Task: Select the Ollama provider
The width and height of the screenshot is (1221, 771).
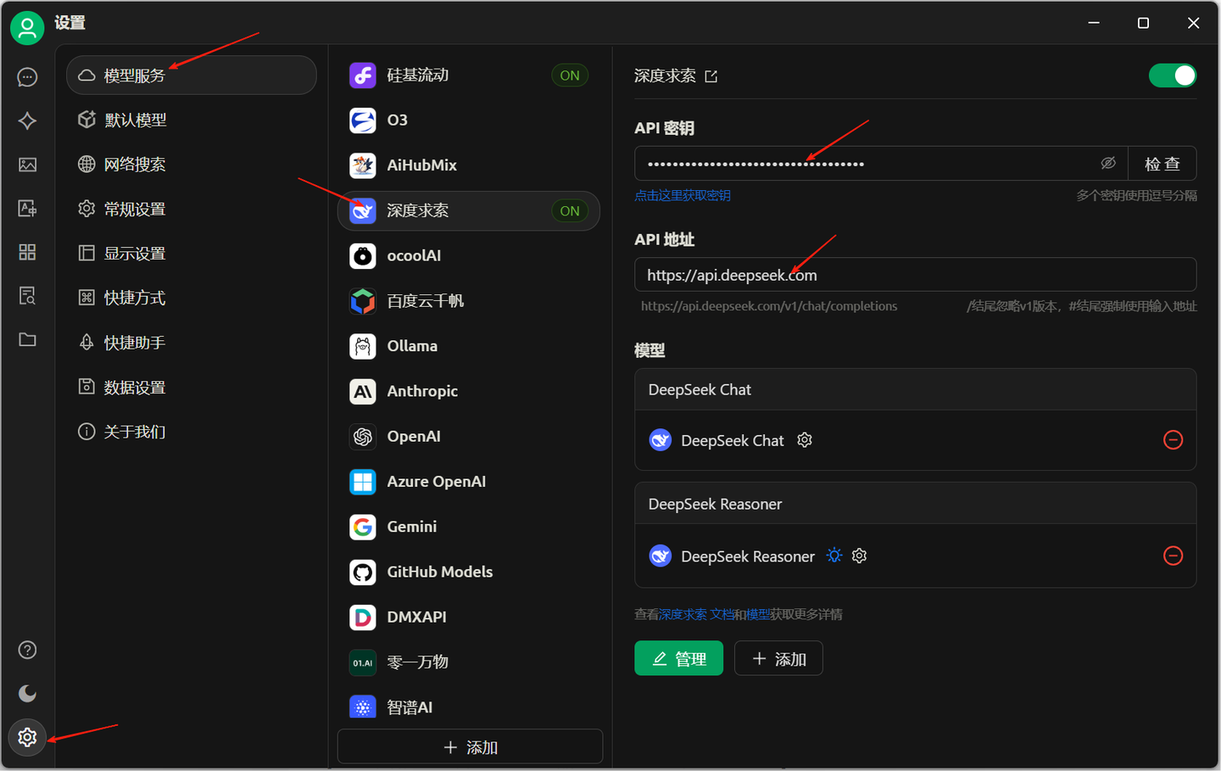Action: 469,346
